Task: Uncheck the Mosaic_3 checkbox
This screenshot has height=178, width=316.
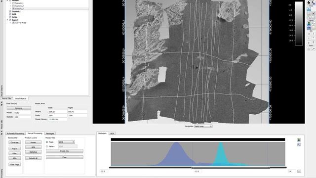Action: pyautogui.click(x=13, y=9)
